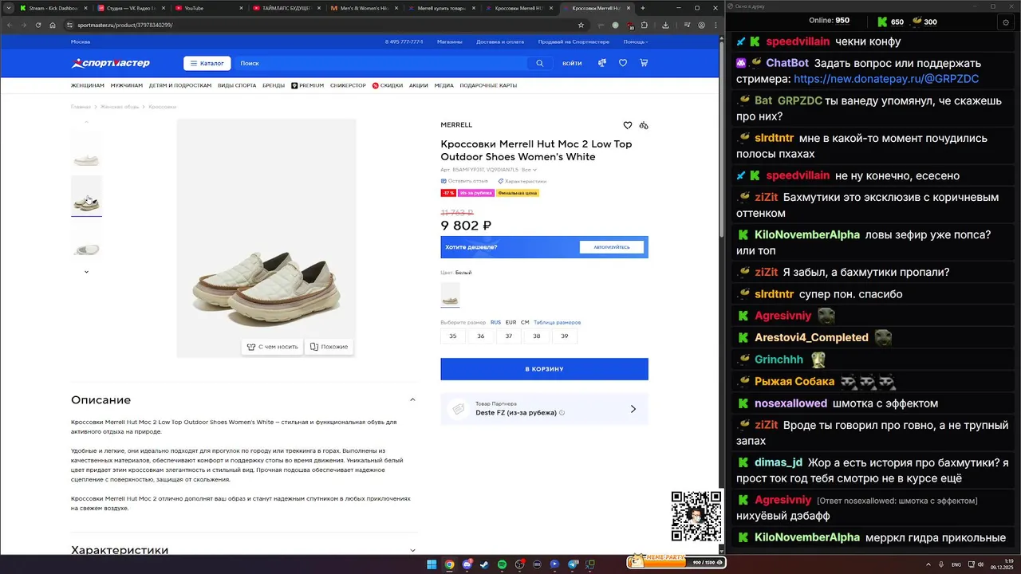Collapse the Описание section
1021x574 pixels.
coord(412,399)
